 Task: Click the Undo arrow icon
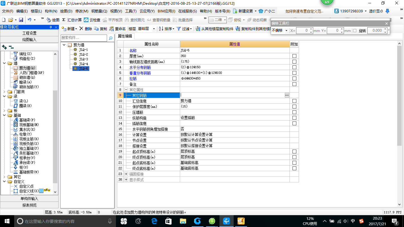click(x=30, y=20)
